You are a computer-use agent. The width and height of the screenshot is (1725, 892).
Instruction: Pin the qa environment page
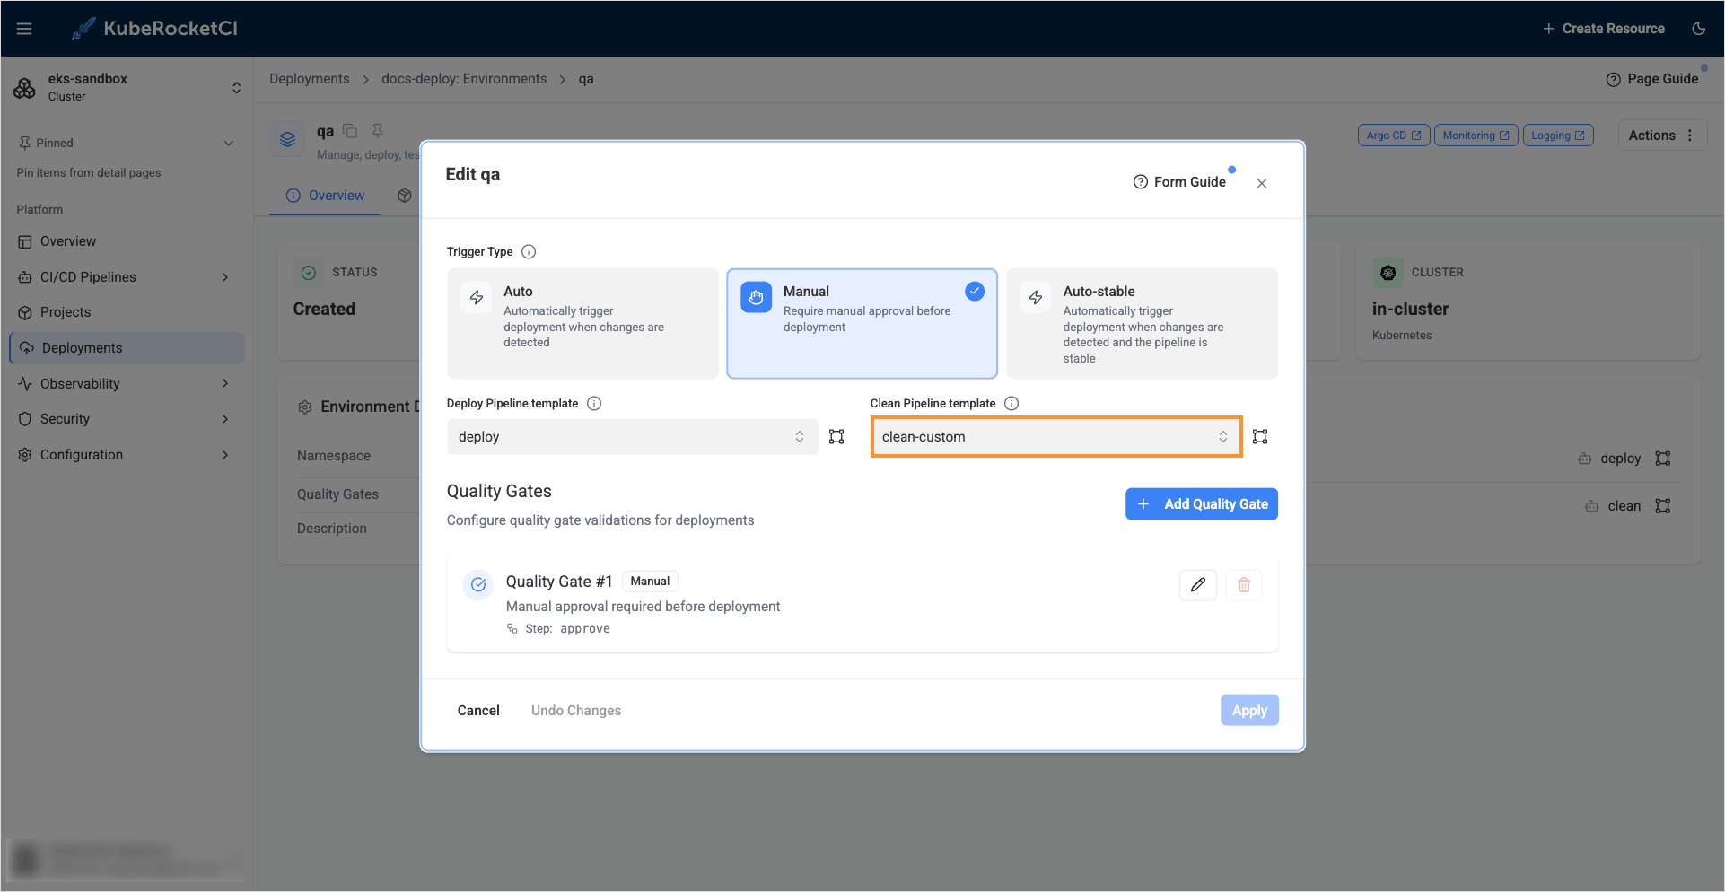coord(378,131)
